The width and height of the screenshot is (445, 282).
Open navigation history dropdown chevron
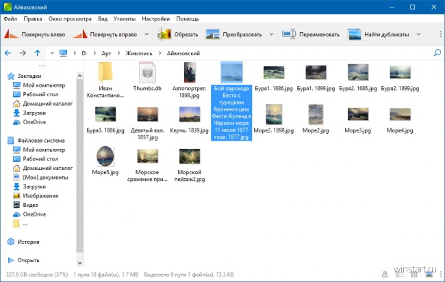[x=52, y=53]
